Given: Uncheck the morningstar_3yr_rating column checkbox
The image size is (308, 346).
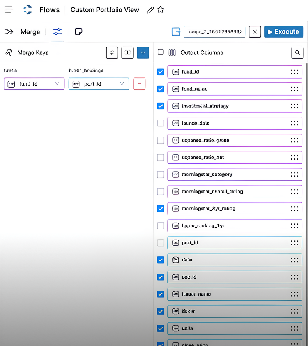Looking at the screenshot, I should coord(160,209).
